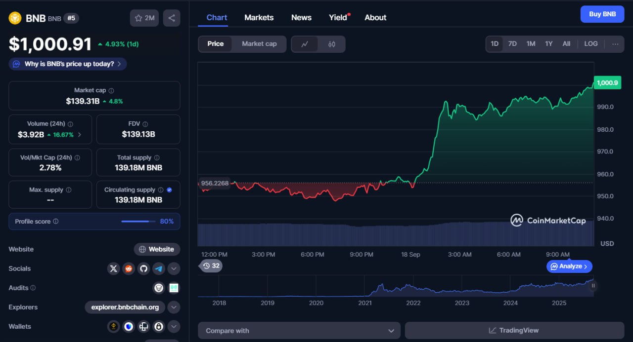Open the teal square audit icon
Screen dimensions: 633x342
[174, 288]
